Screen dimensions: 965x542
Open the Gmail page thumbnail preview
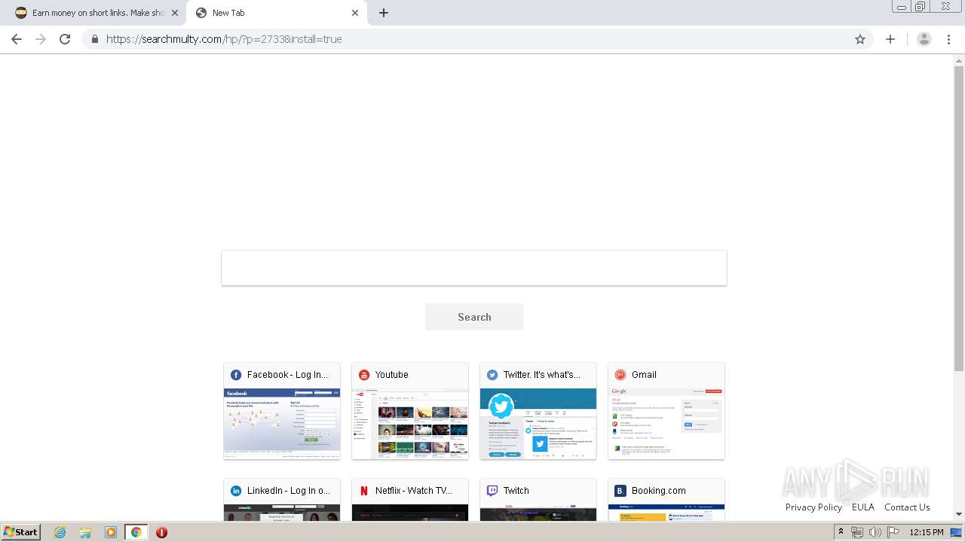coord(666,423)
